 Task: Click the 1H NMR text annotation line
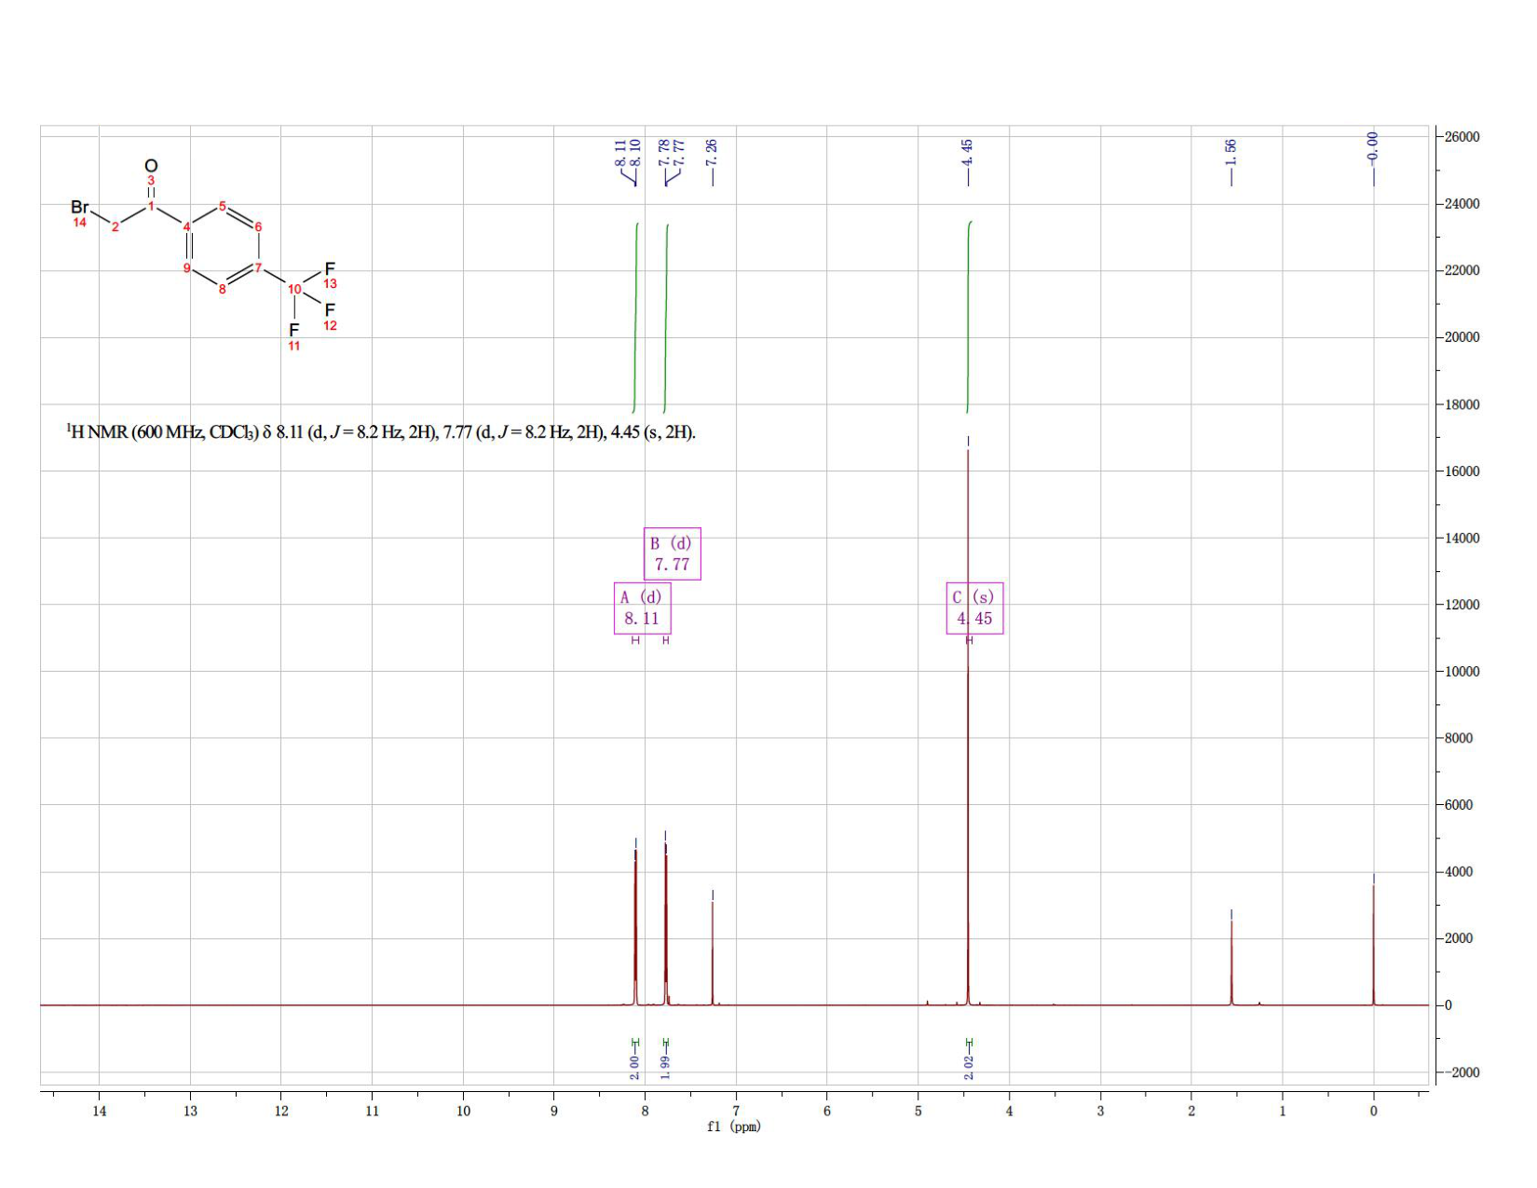click(381, 432)
